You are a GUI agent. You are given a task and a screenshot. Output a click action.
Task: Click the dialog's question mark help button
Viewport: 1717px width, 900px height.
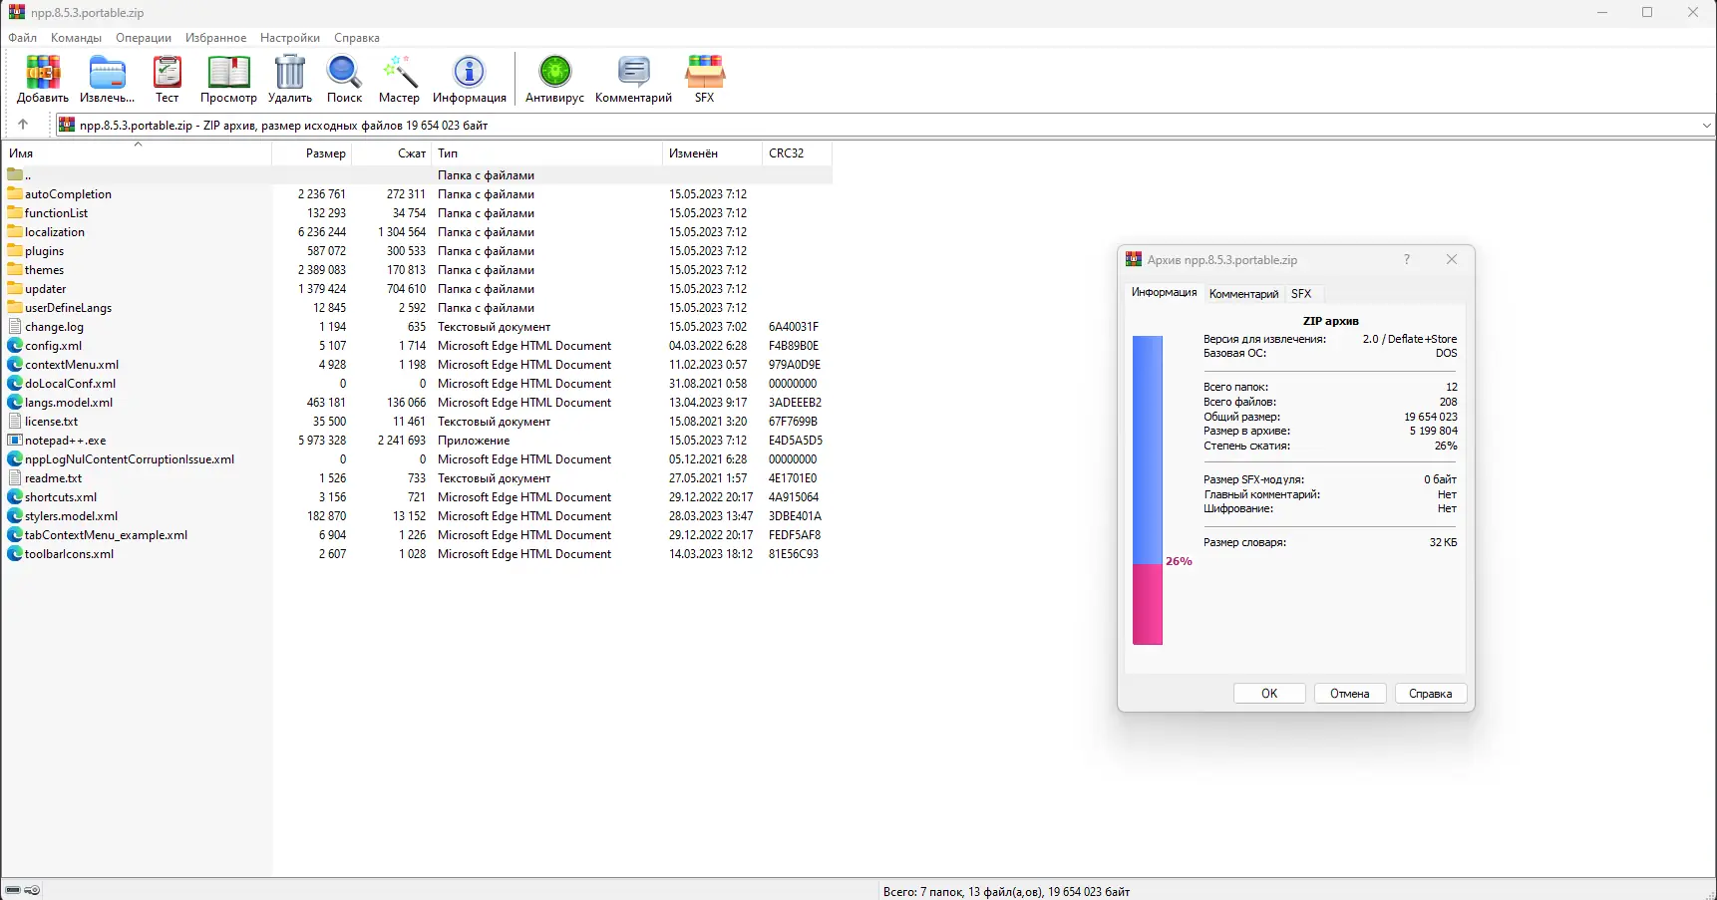point(1407,259)
